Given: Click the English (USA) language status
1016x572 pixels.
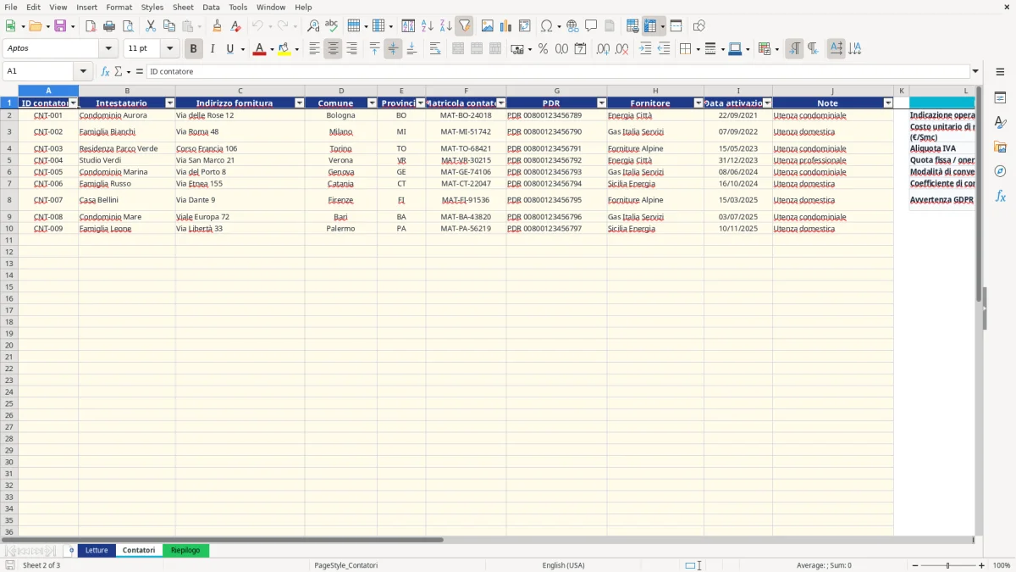Looking at the screenshot, I should coord(563,565).
